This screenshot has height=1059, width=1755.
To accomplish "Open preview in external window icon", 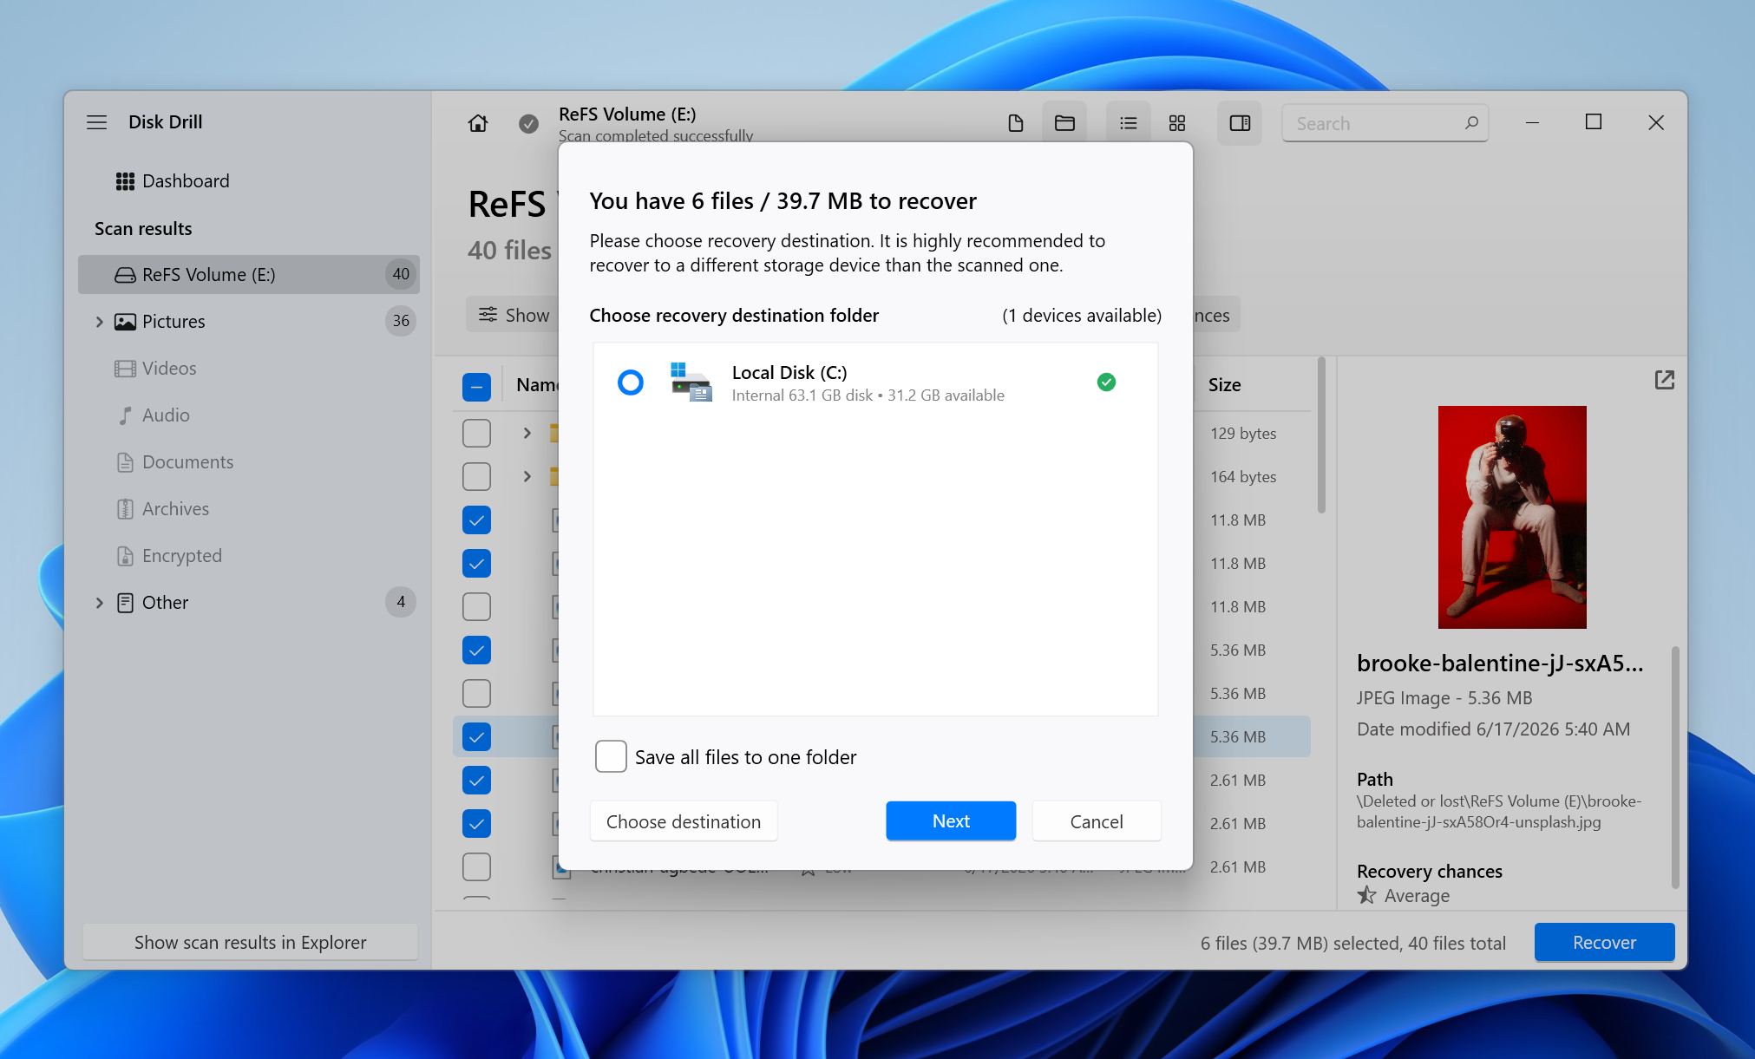I will tap(1664, 380).
